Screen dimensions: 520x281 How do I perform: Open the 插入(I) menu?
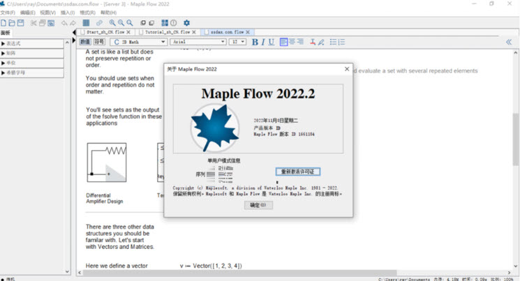click(68, 13)
